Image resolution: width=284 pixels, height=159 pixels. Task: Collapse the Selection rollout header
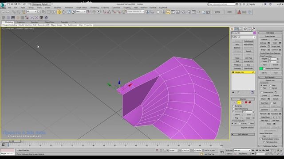click(x=243, y=99)
